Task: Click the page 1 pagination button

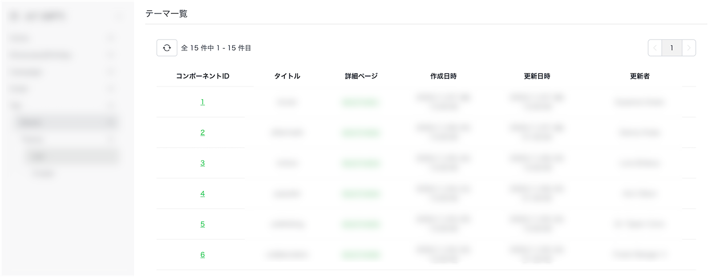Action: 672,48
